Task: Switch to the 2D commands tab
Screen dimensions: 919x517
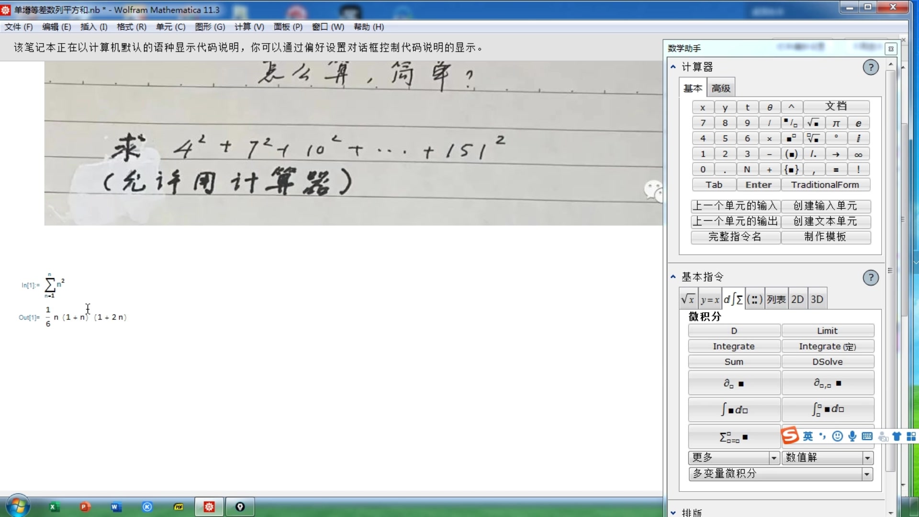Action: (797, 300)
